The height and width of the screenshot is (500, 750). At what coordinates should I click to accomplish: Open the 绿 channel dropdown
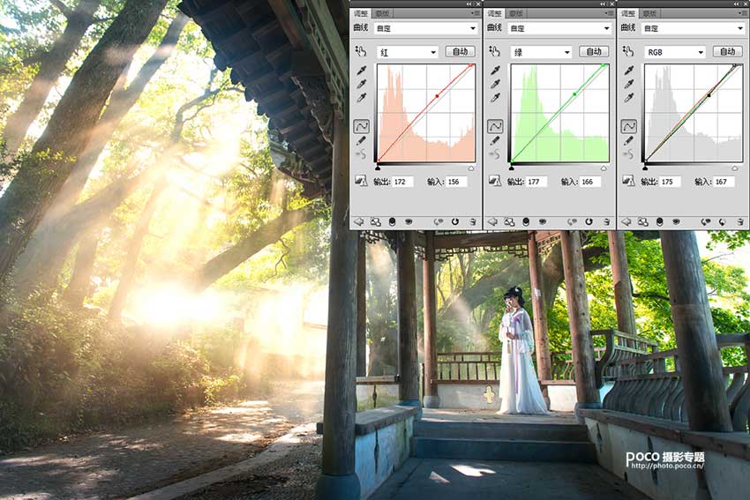[541, 52]
